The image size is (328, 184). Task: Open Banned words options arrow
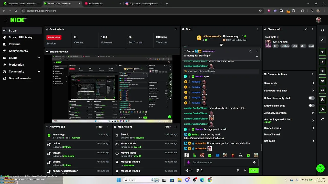(313, 128)
